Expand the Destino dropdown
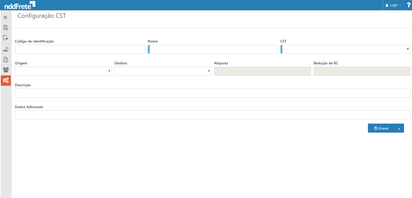Image resolution: width=412 pixels, height=198 pixels. coord(163,71)
